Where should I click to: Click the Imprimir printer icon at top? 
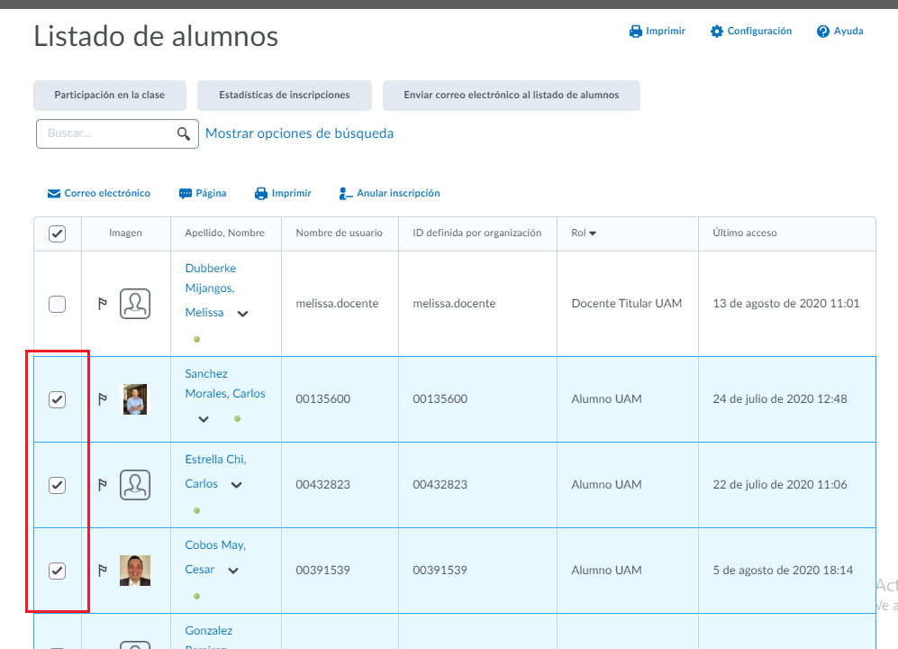coord(635,32)
